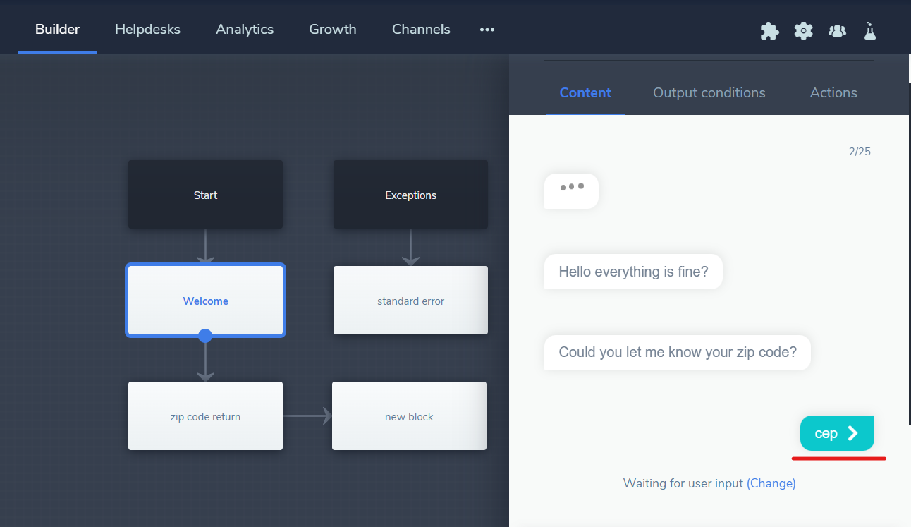Click the chevron arrow on cep button

853,433
